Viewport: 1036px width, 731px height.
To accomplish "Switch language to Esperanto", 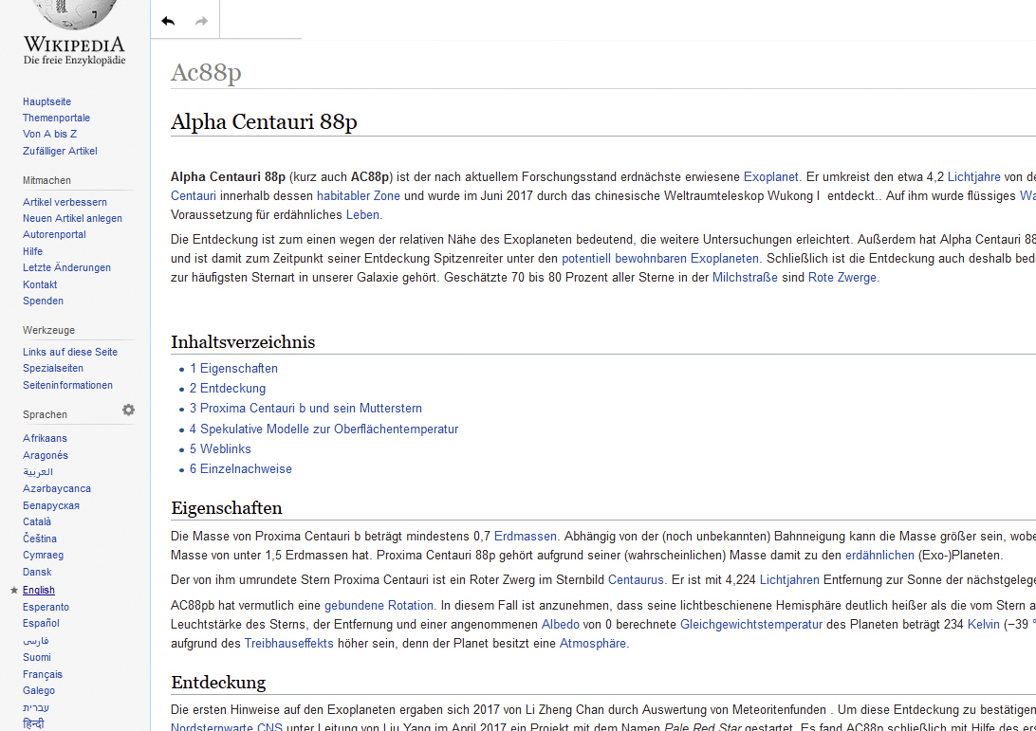I will [x=46, y=607].
